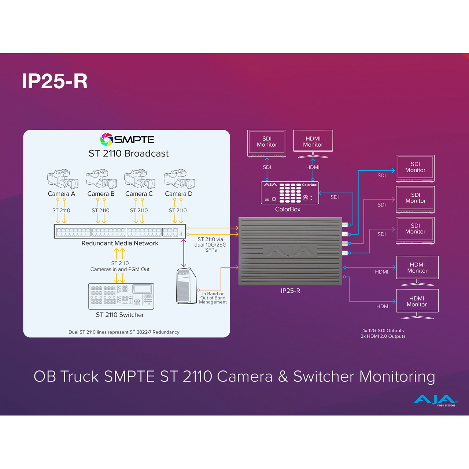
Task: Click the ColorBox device
Action: 290,193
